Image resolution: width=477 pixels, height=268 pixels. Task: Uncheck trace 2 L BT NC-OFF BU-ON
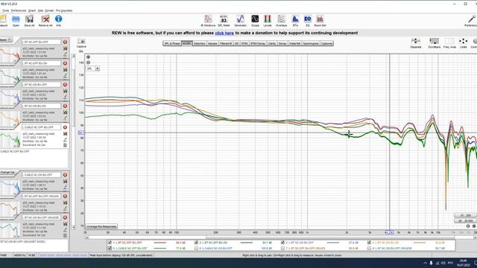pos(196,243)
